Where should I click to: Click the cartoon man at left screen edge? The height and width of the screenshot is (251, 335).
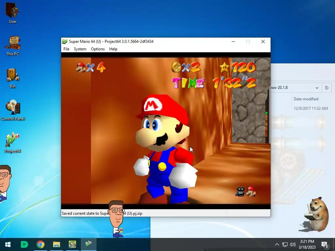click(5, 182)
